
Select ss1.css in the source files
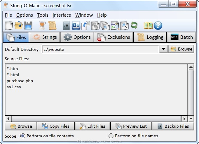(14, 87)
